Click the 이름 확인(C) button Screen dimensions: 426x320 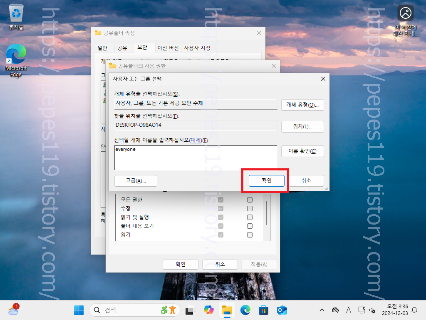click(x=302, y=151)
